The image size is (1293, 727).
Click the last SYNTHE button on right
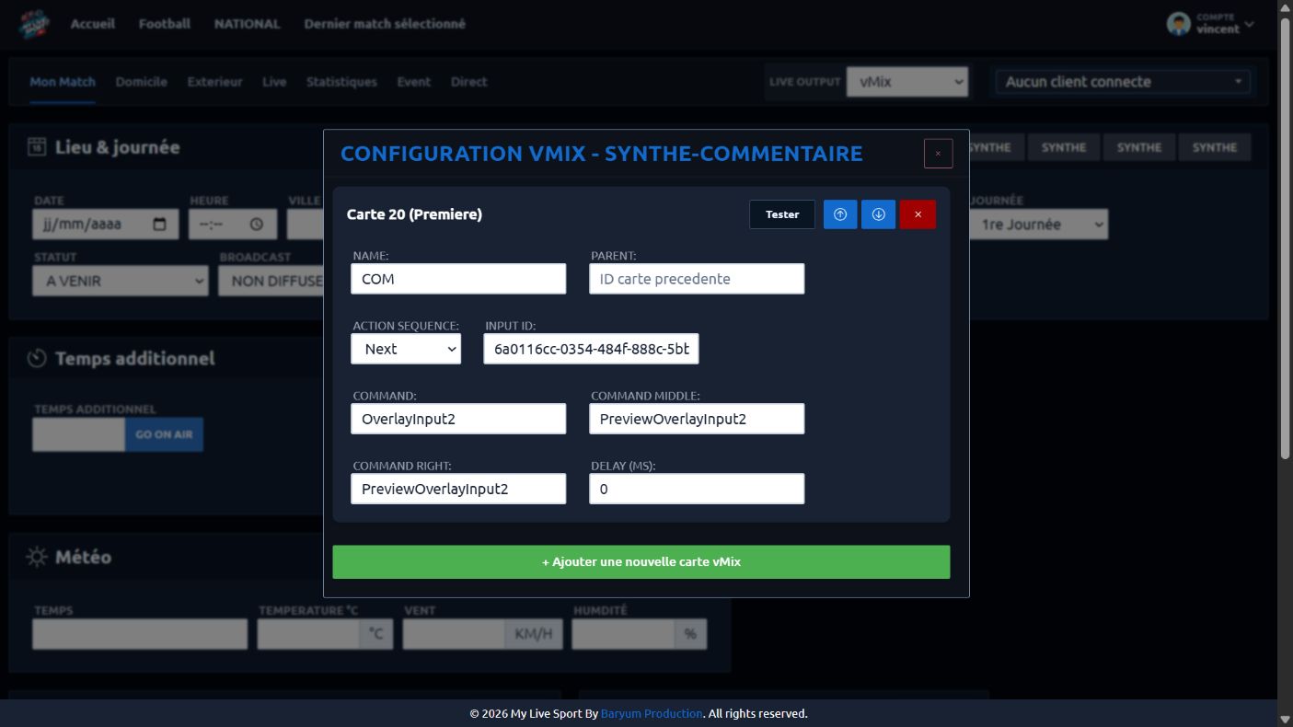(x=1215, y=147)
